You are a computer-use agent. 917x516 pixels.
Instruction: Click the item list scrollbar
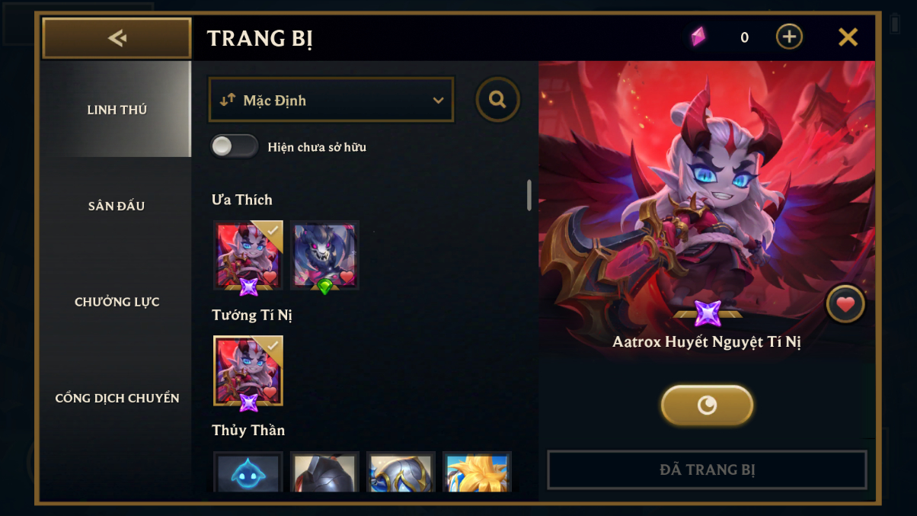pos(529,195)
